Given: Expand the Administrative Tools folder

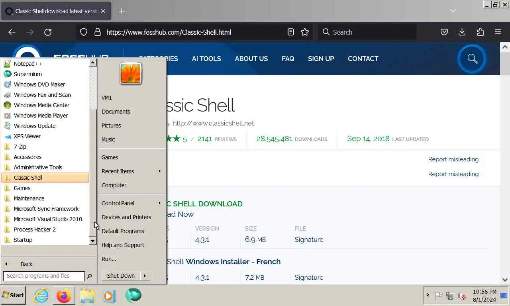Looking at the screenshot, I should pyautogui.click(x=45, y=167).
